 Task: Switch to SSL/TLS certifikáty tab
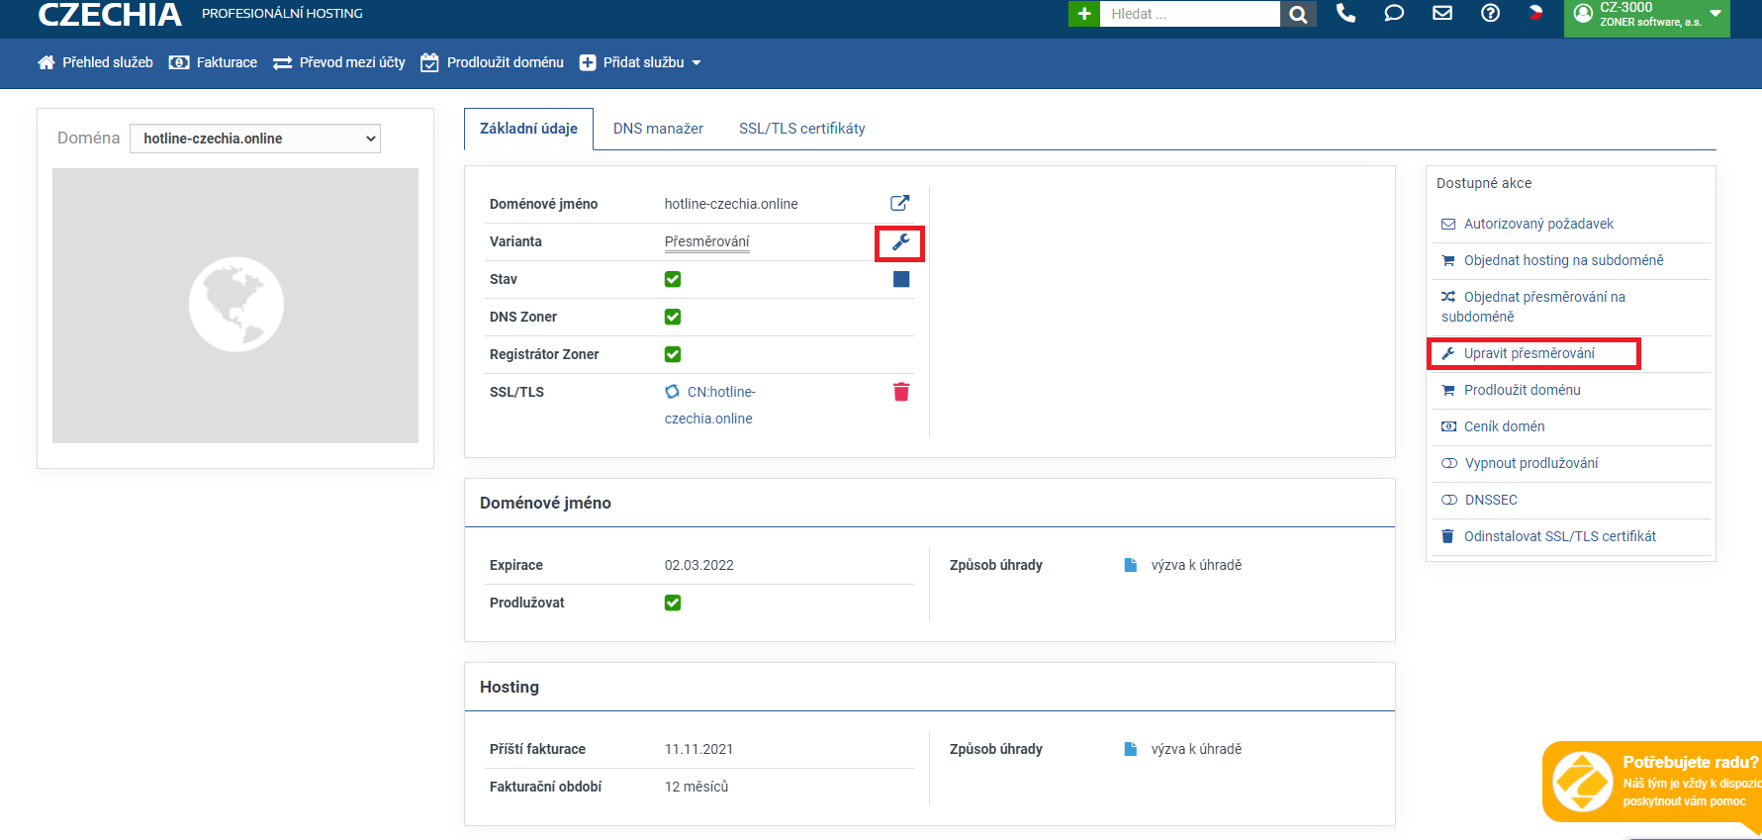(801, 129)
